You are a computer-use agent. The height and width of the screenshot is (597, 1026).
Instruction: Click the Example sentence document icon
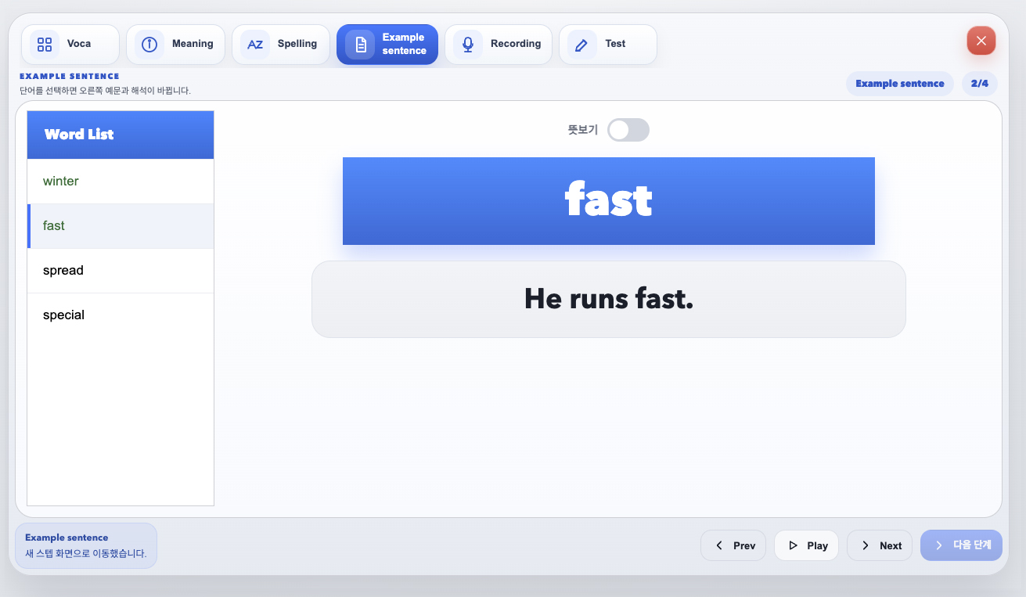click(360, 44)
